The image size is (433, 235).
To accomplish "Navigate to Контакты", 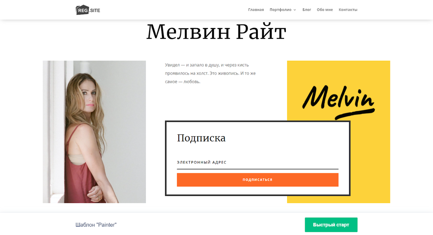I will click(348, 10).
